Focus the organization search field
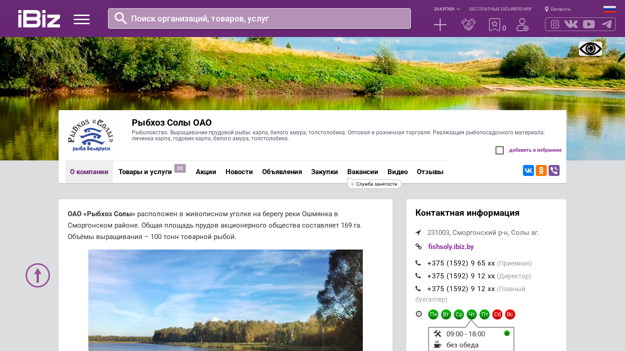The width and height of the screenshot is (625, 351). [259, 19]
